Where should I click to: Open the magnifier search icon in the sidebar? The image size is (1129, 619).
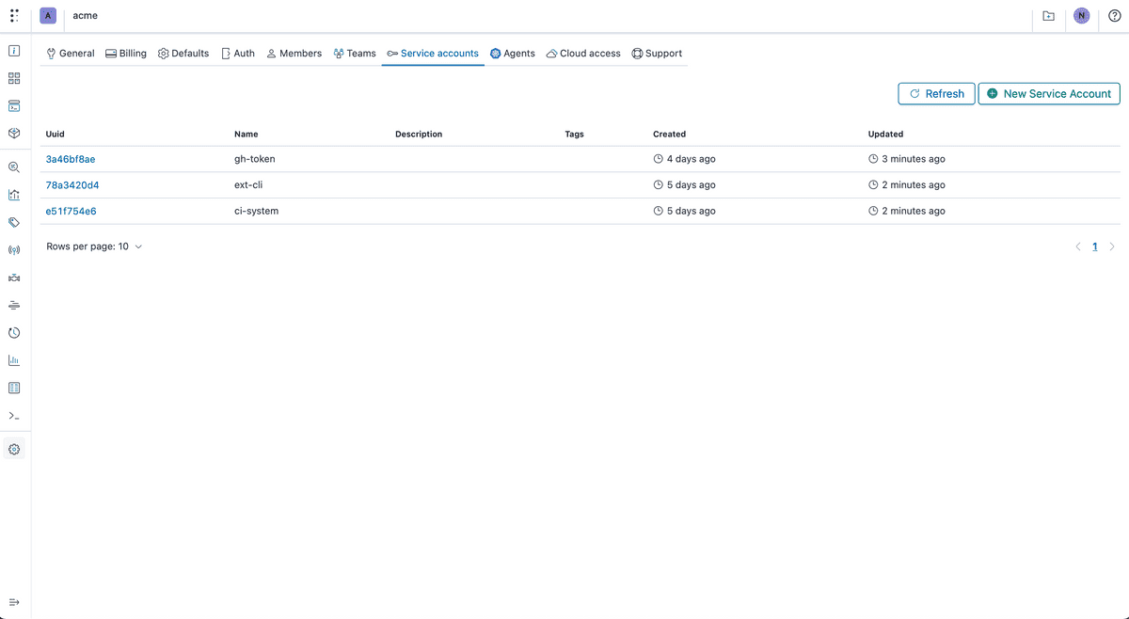pyautogui.click(x=14, y=167)
